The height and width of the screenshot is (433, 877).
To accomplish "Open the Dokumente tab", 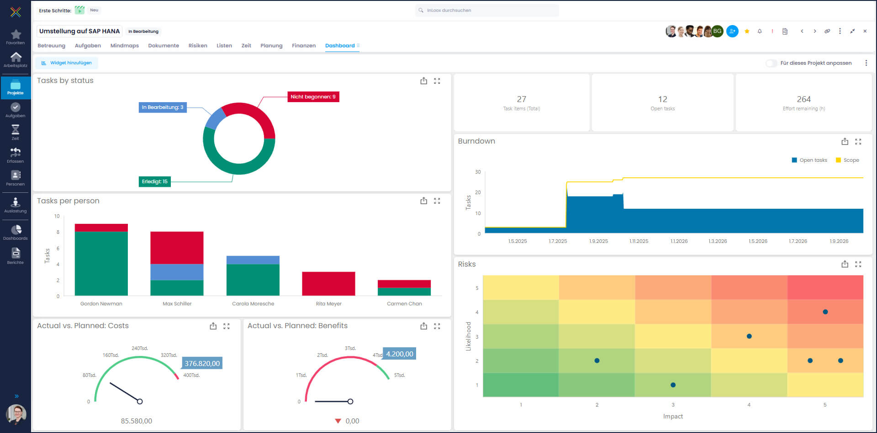I will (x=164, y=46).
